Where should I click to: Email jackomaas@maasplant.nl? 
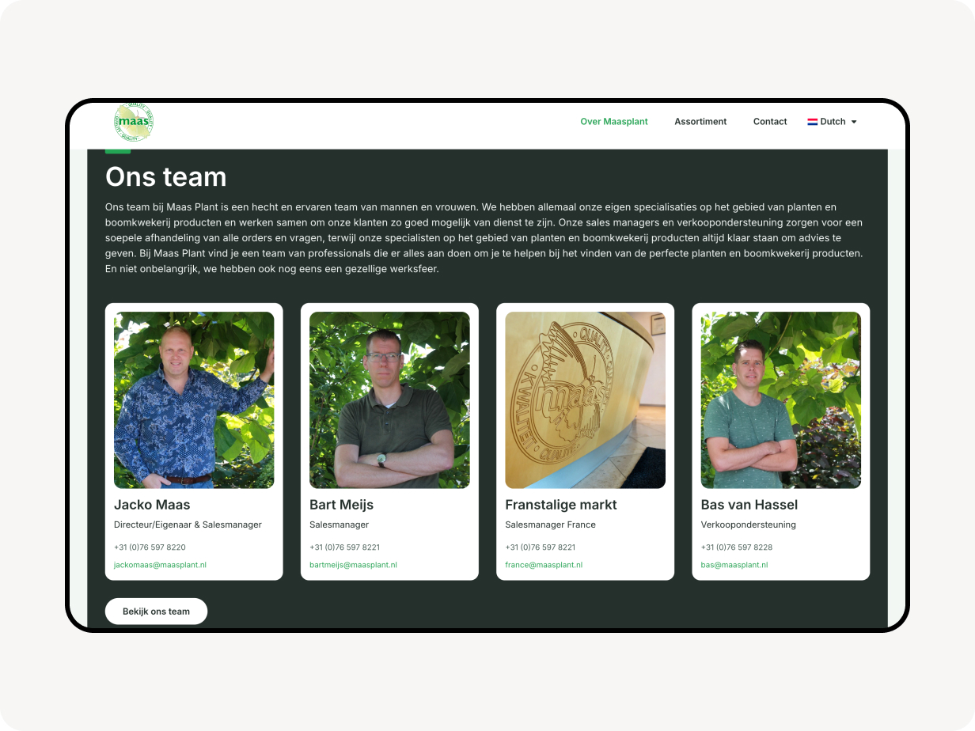coord(160,565)
